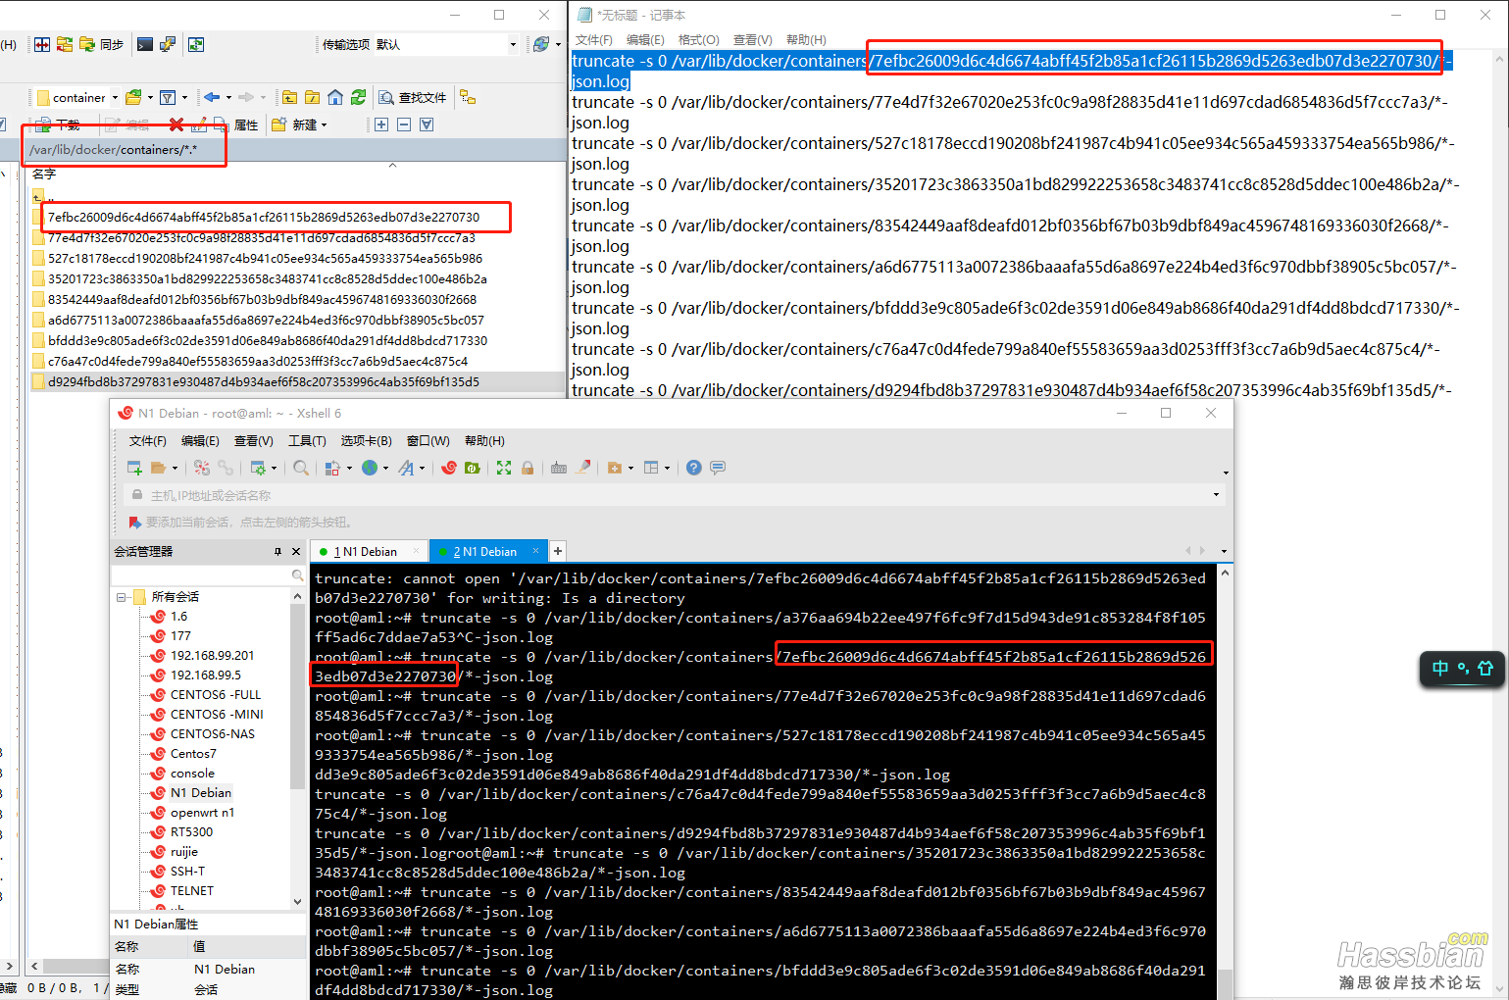Add a new tab with plus button
Viewport: 1509px width, 1000px height.
(x=557, y=551)
